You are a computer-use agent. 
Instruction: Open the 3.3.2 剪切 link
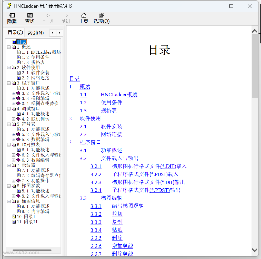tap(117, 214)
